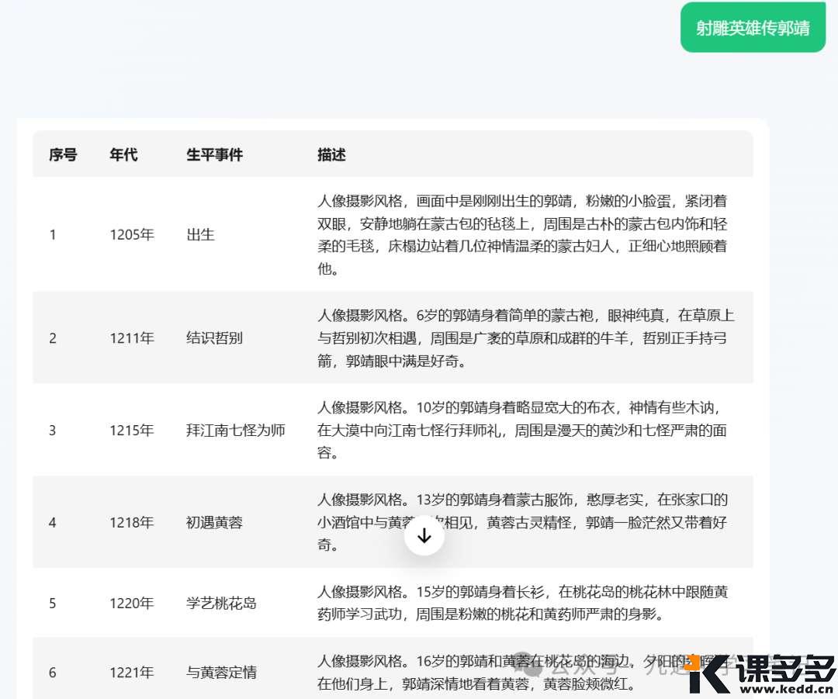This screenshot has height=699, width=838.
Task: Select the 1218年 year value
Action: point(132,523)
